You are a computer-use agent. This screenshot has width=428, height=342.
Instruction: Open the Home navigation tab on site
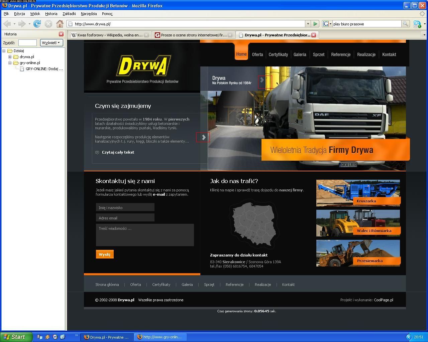(x=241, y=54)
